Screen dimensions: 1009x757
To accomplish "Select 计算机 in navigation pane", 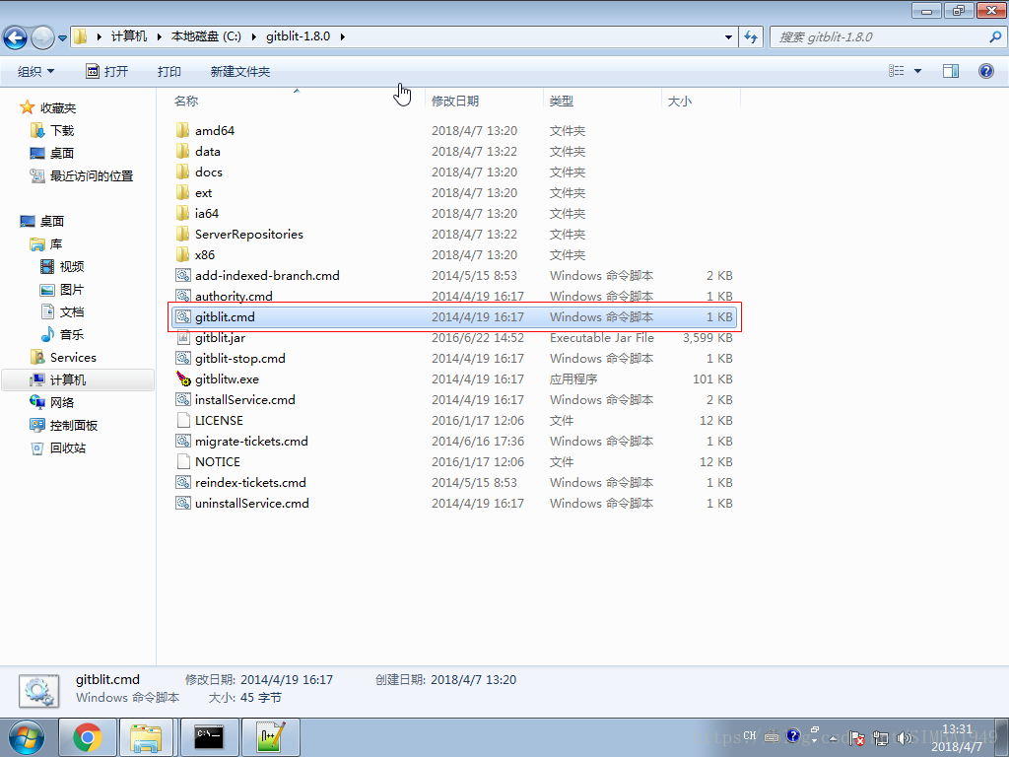I will click(x=78, y=379).
